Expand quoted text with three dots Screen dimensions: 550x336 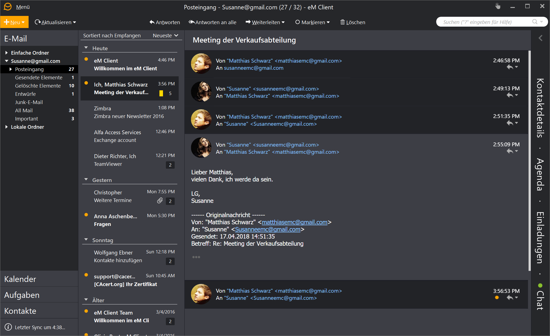(196, 257)
